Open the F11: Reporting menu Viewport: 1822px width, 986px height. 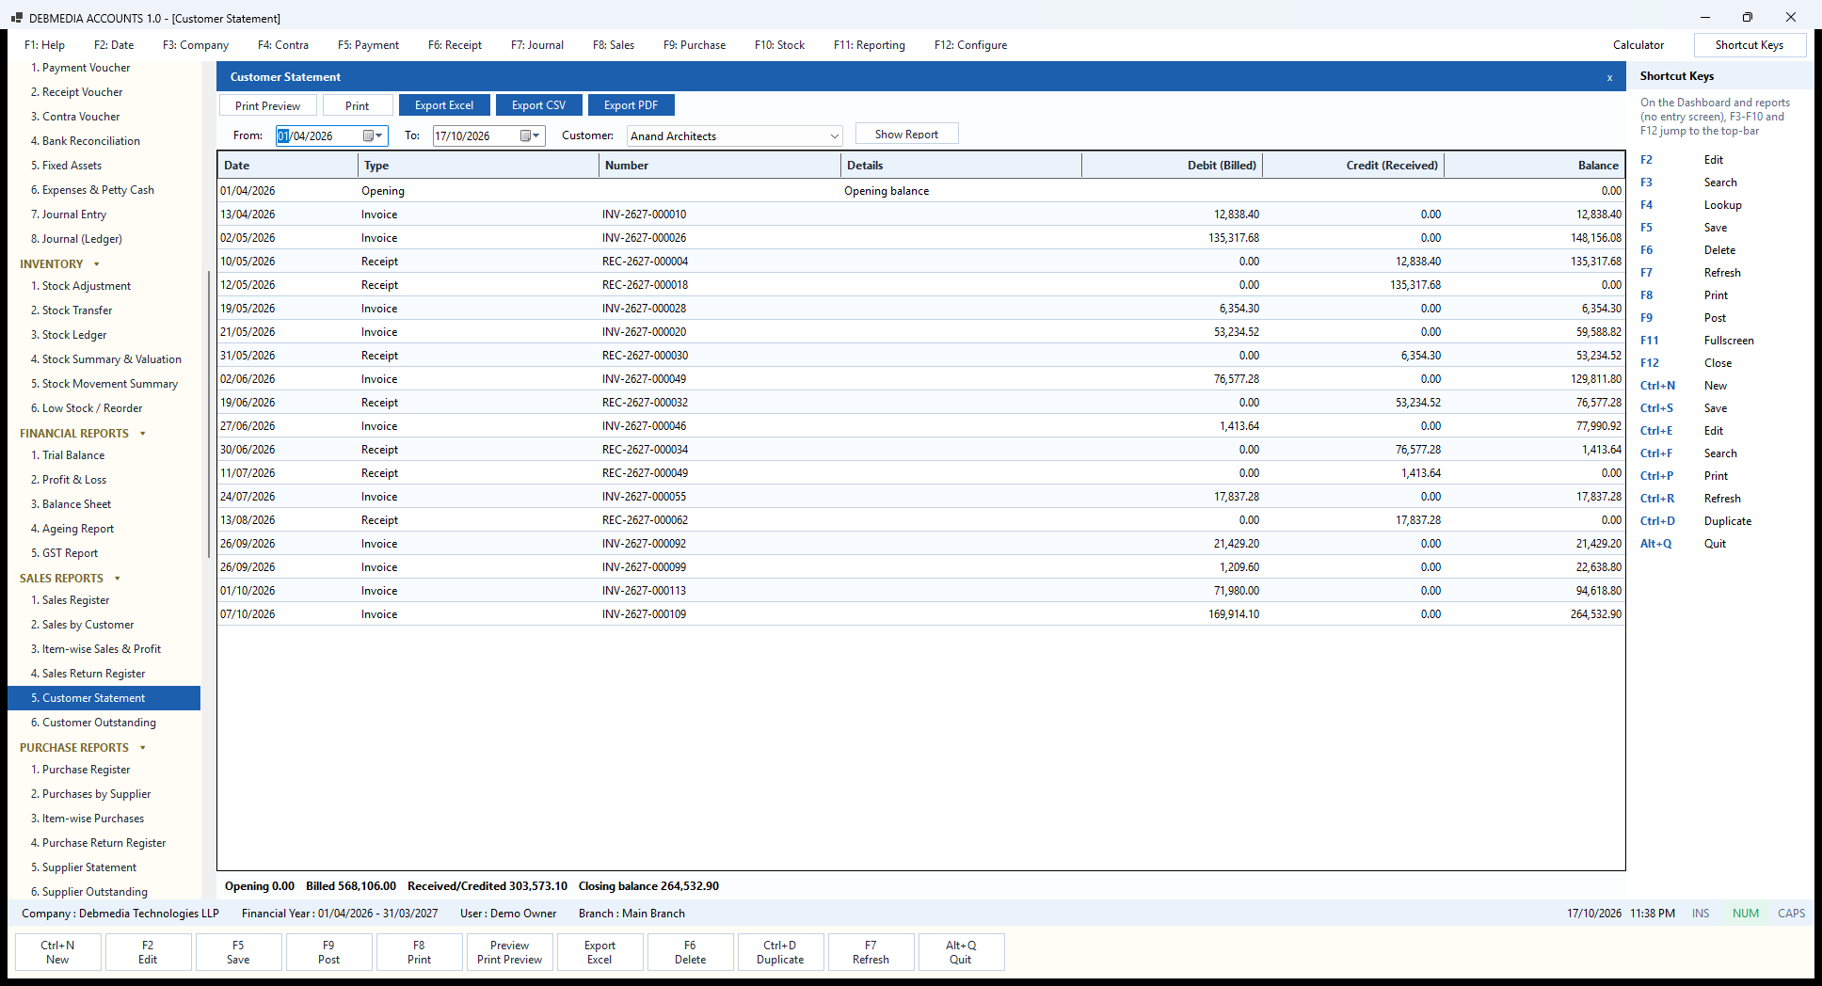[870, 45]
